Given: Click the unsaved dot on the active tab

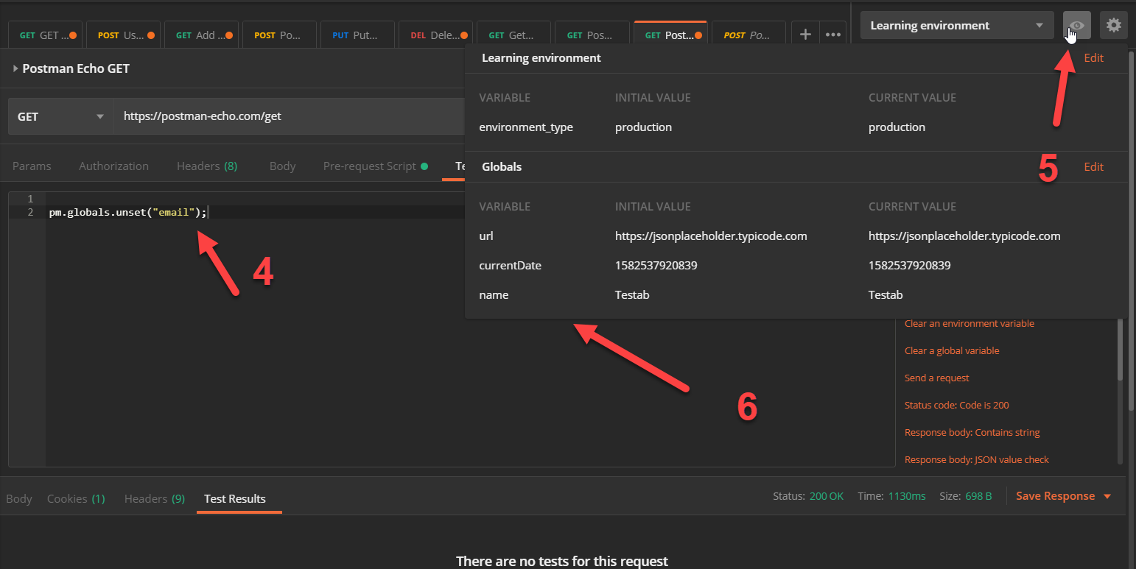Looking at the screenshot, I should (698, 35).
